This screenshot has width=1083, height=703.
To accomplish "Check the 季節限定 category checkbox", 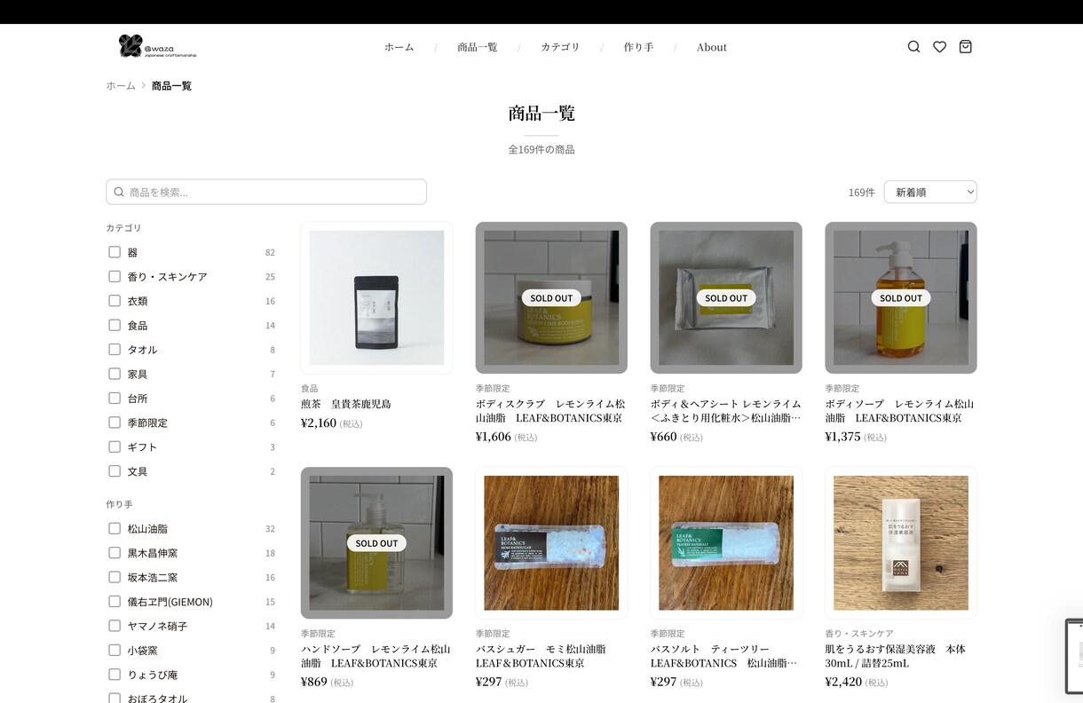I will (x=115, y=423).
